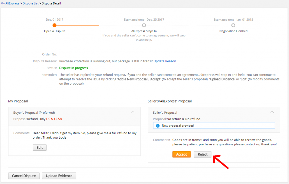The height and width of the screenshot is (184, 289).
Task: Return to the Dispute List
Action: [31, 3]
